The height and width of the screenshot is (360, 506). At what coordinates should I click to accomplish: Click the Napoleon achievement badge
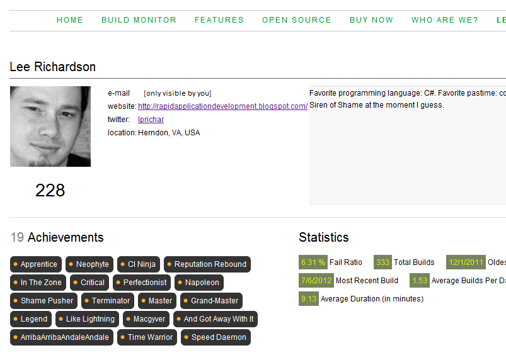pos(199,283)
